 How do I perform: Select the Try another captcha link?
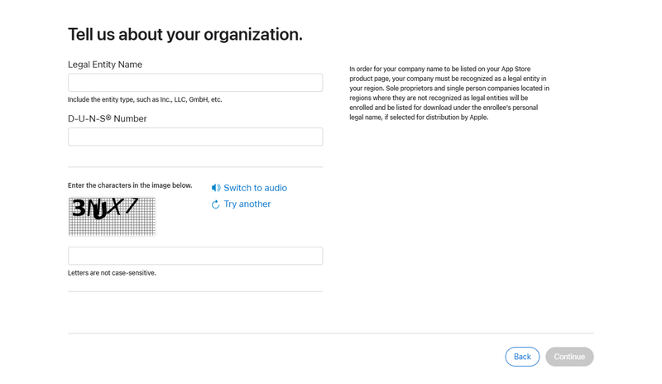[247, 204]
